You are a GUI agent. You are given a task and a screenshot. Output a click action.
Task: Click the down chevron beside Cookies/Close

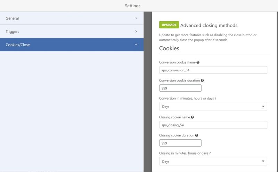(136, 45)
